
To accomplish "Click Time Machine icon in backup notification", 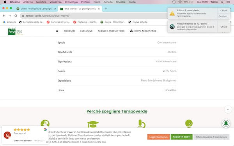I will 172,26.
